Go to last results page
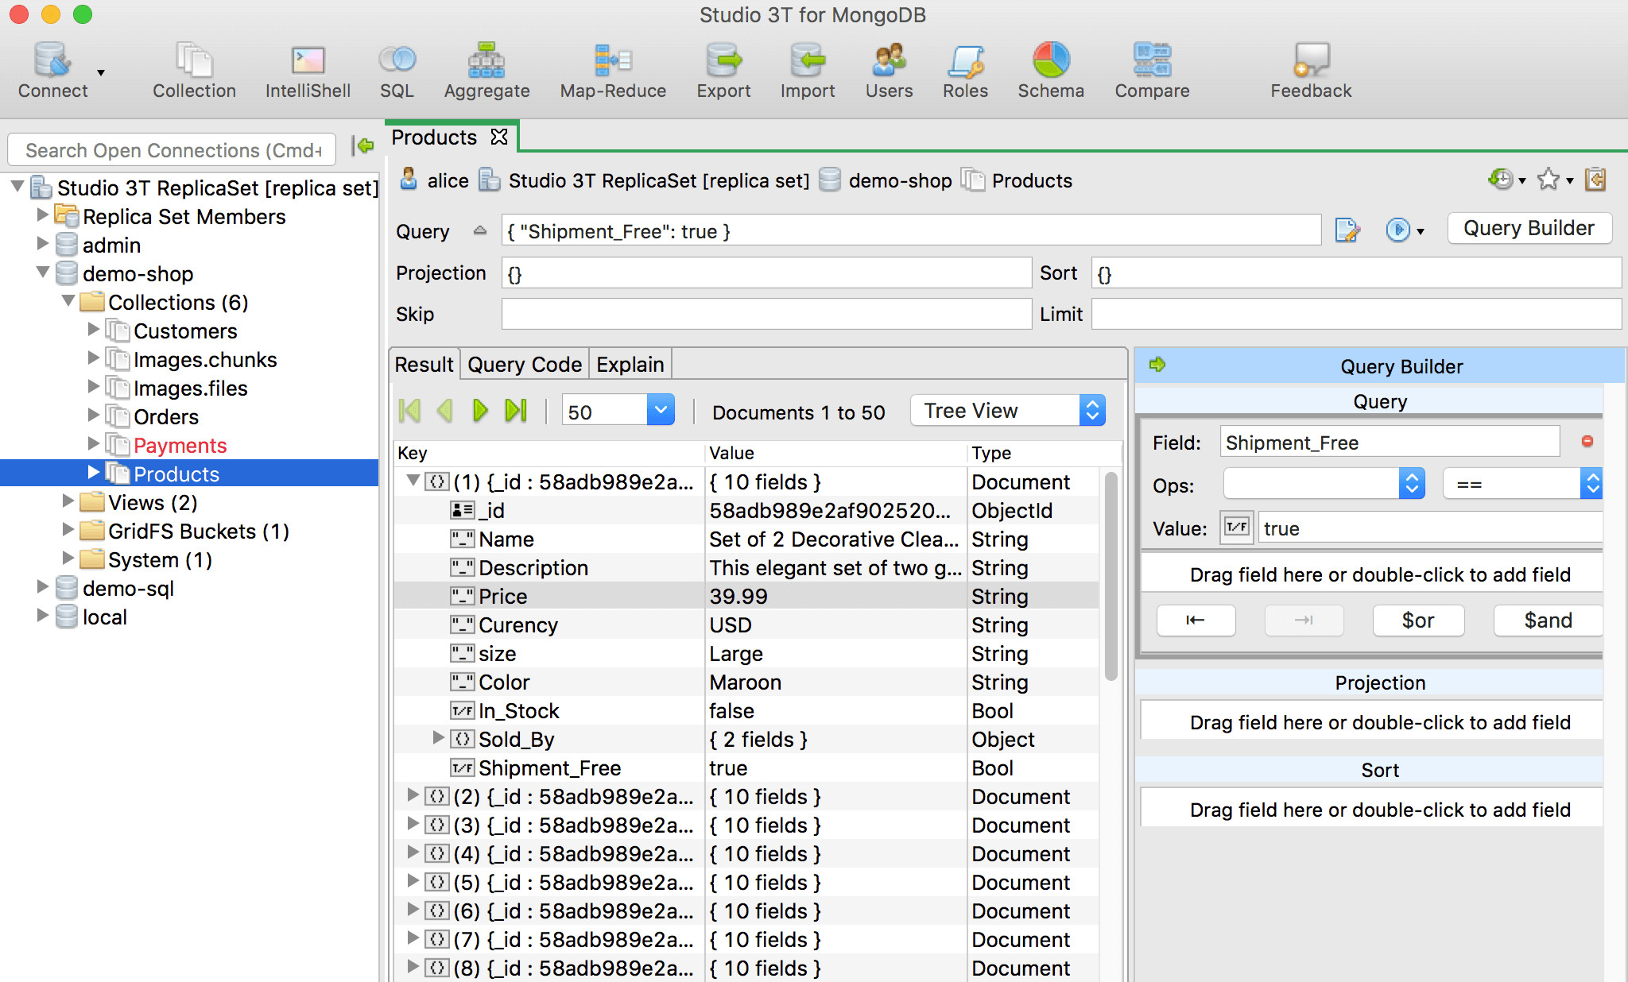 pyautogui.click(x=516, y=411)
